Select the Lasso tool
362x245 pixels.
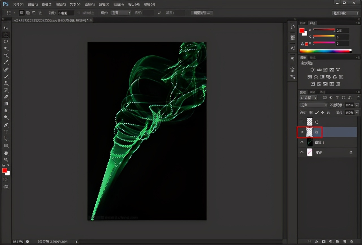tap(6, 42)
